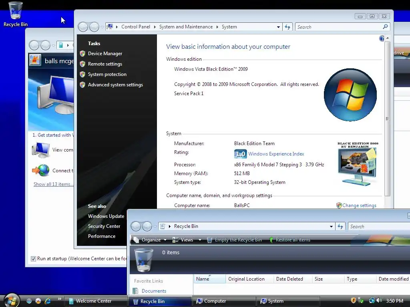Open System protection from Tasks
The image size is (410, 307).
(107, 74)
